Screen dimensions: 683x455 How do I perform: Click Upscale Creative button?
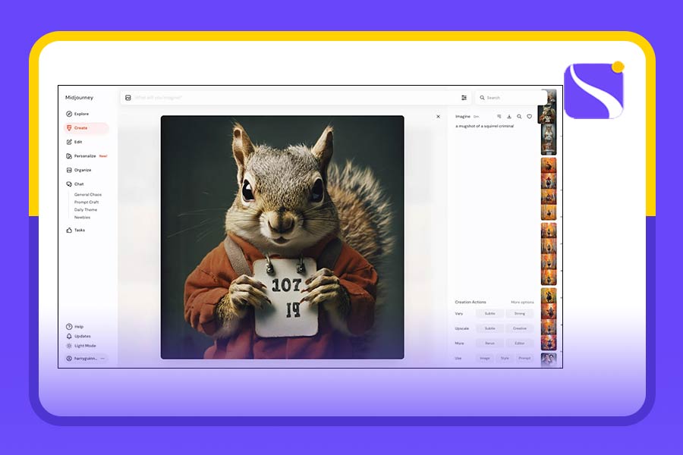pyautogui.click(x=519, y=328)
